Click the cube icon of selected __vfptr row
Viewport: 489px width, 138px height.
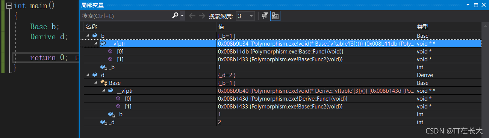click(x=103, y=43)
